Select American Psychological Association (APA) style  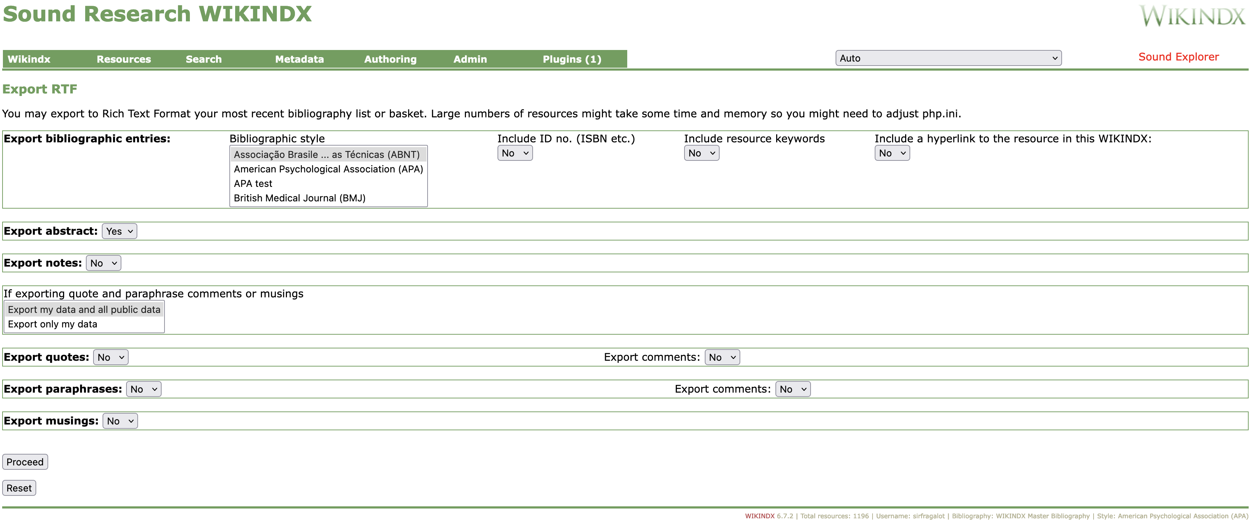coord(328,169)
